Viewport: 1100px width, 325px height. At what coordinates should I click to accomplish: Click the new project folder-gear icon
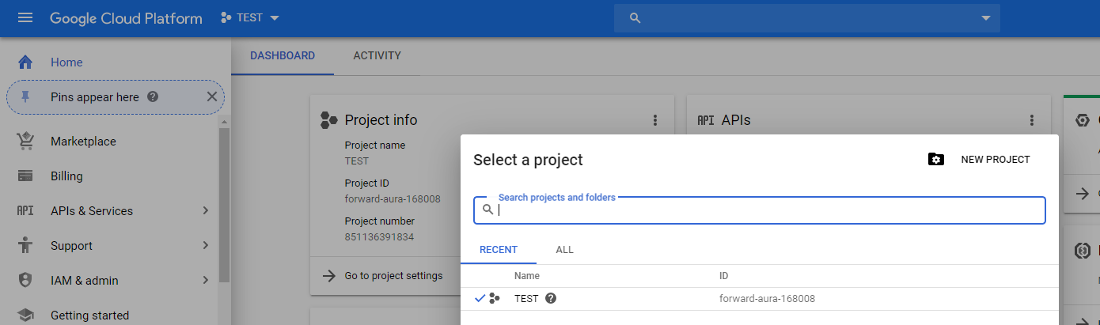[936, 160]
